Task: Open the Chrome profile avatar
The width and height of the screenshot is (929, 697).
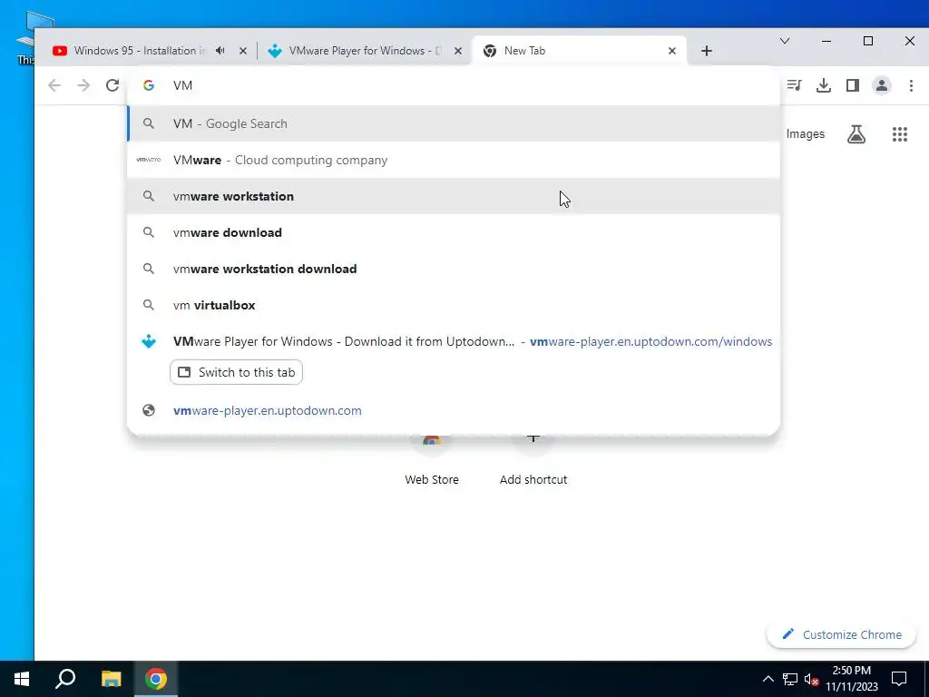Action: (x=882, y=85)
